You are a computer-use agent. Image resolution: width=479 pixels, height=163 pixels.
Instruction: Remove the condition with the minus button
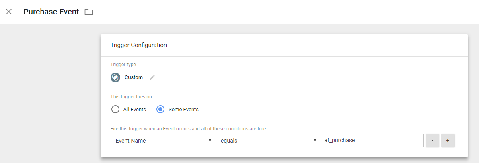(x=432, y=141)
